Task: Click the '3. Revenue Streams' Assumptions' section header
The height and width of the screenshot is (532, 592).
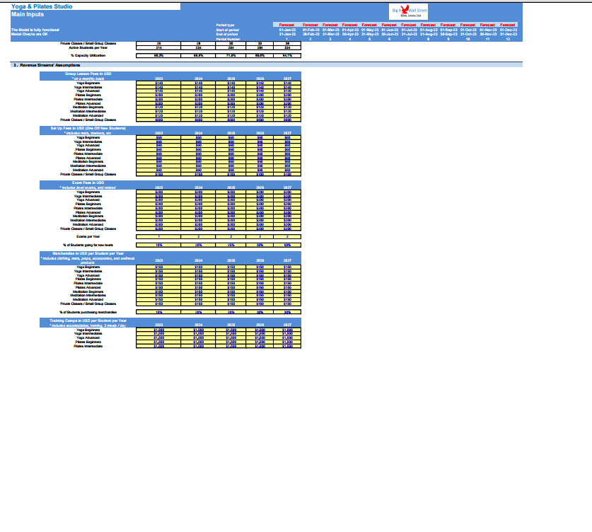Action: (47, 65)
